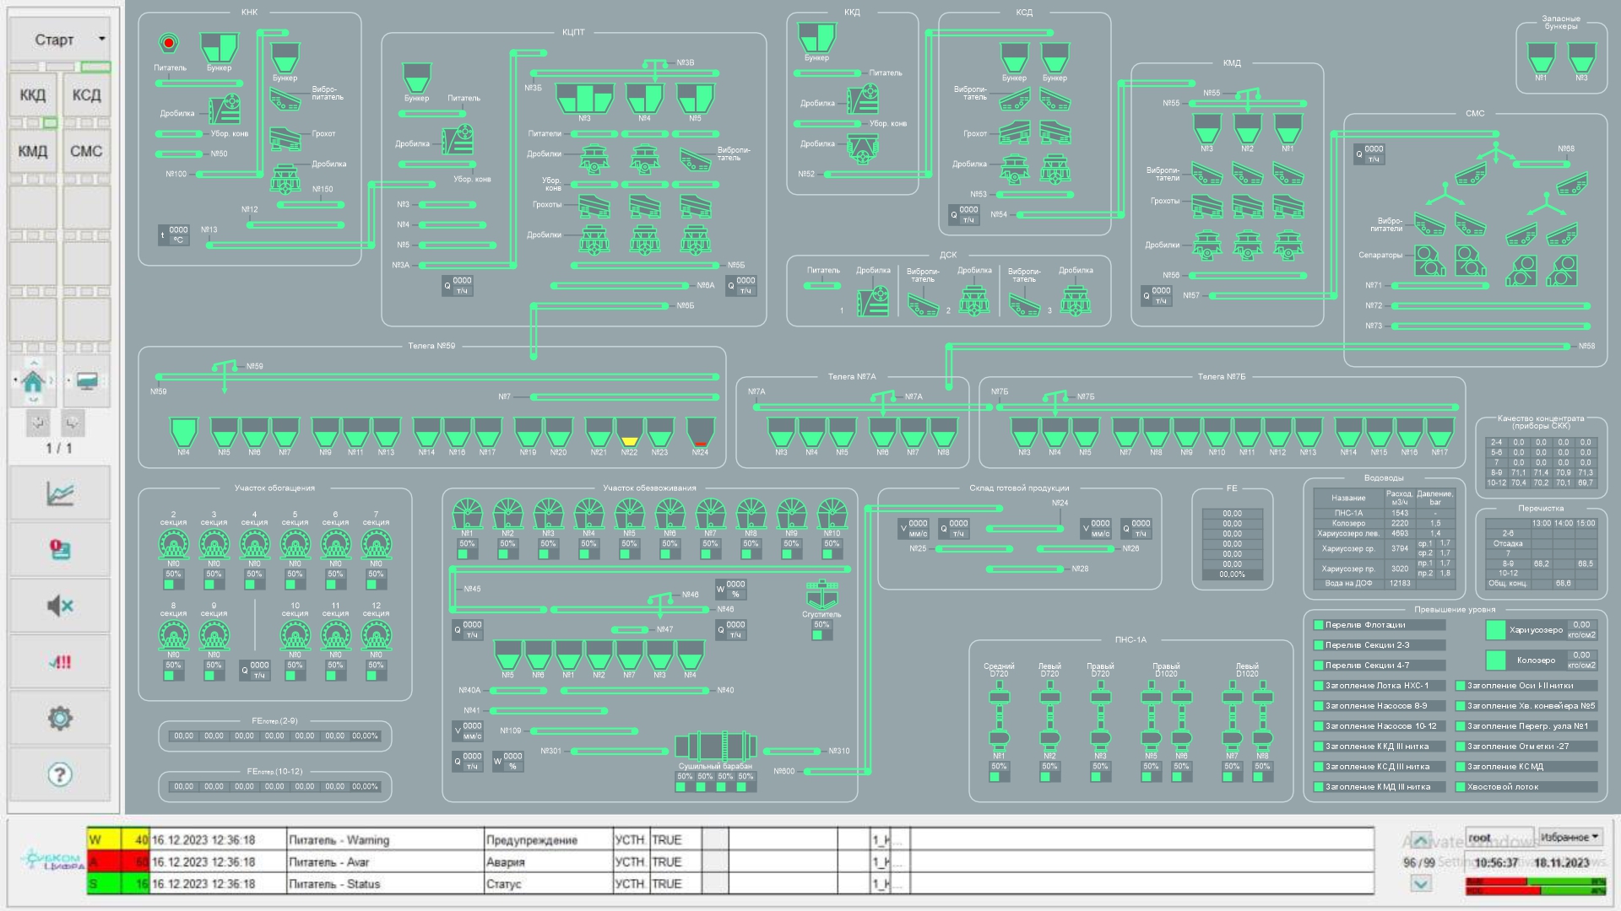
Task: Toggle the Хвостовой лоток indicator box
Action: (x=1460, y=787)
